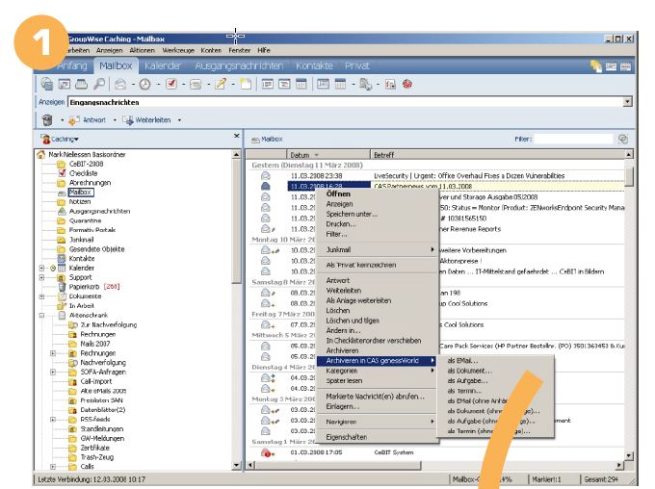Viewport: 655px width, 489px height.
Task: Click the Weiterleiten forward button
Action: click(146, 120)
